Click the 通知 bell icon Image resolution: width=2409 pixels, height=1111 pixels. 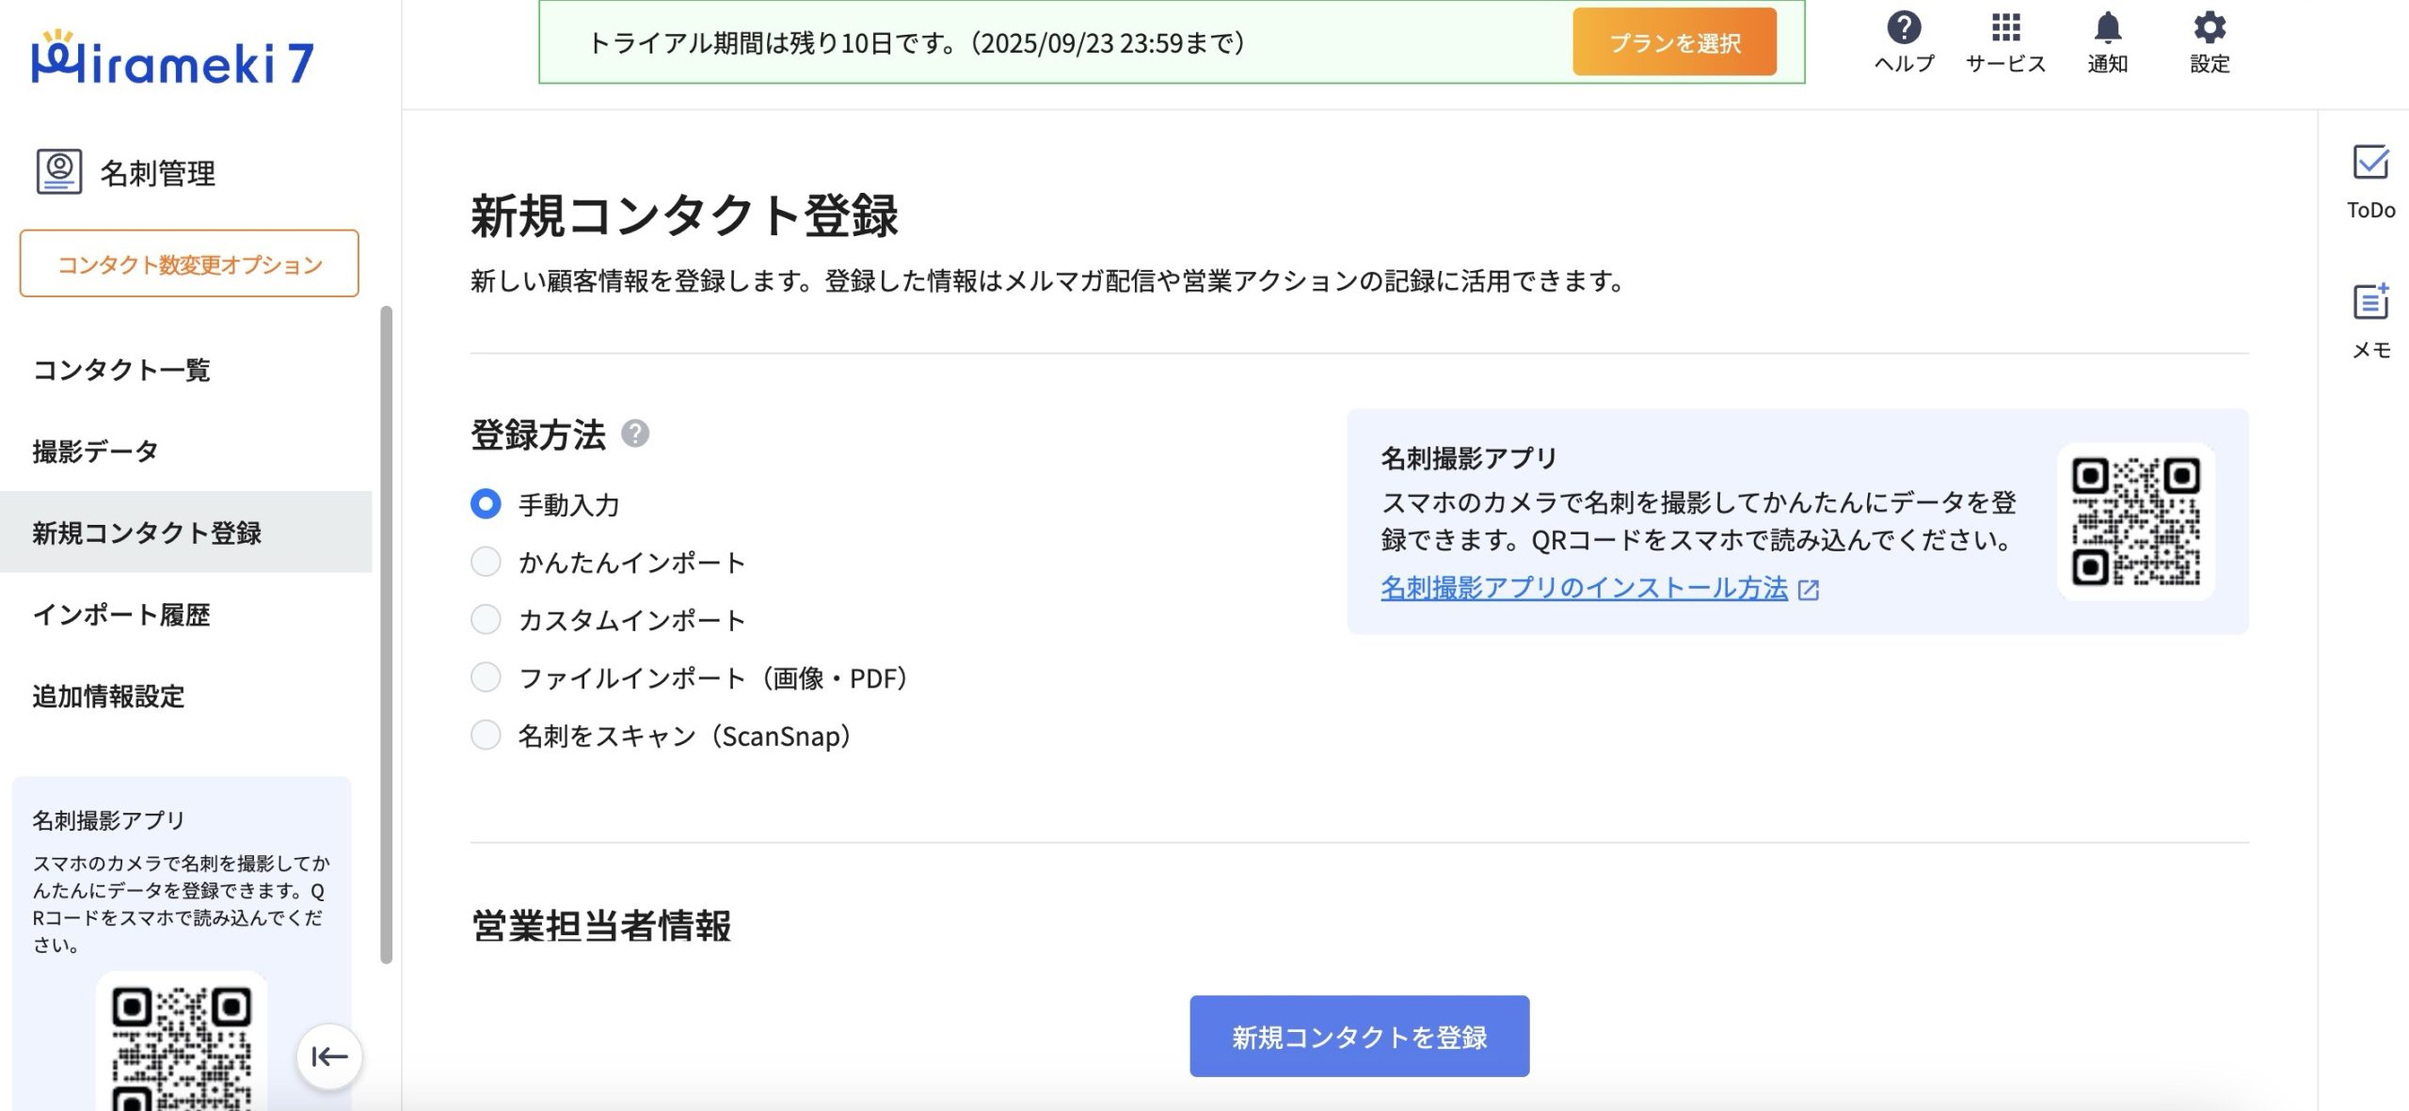tap(2107, 28)
